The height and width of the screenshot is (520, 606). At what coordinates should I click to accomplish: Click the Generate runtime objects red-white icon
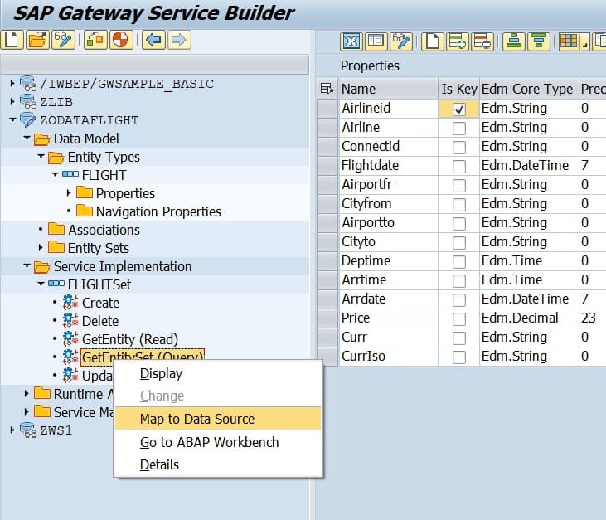[121, 40]
